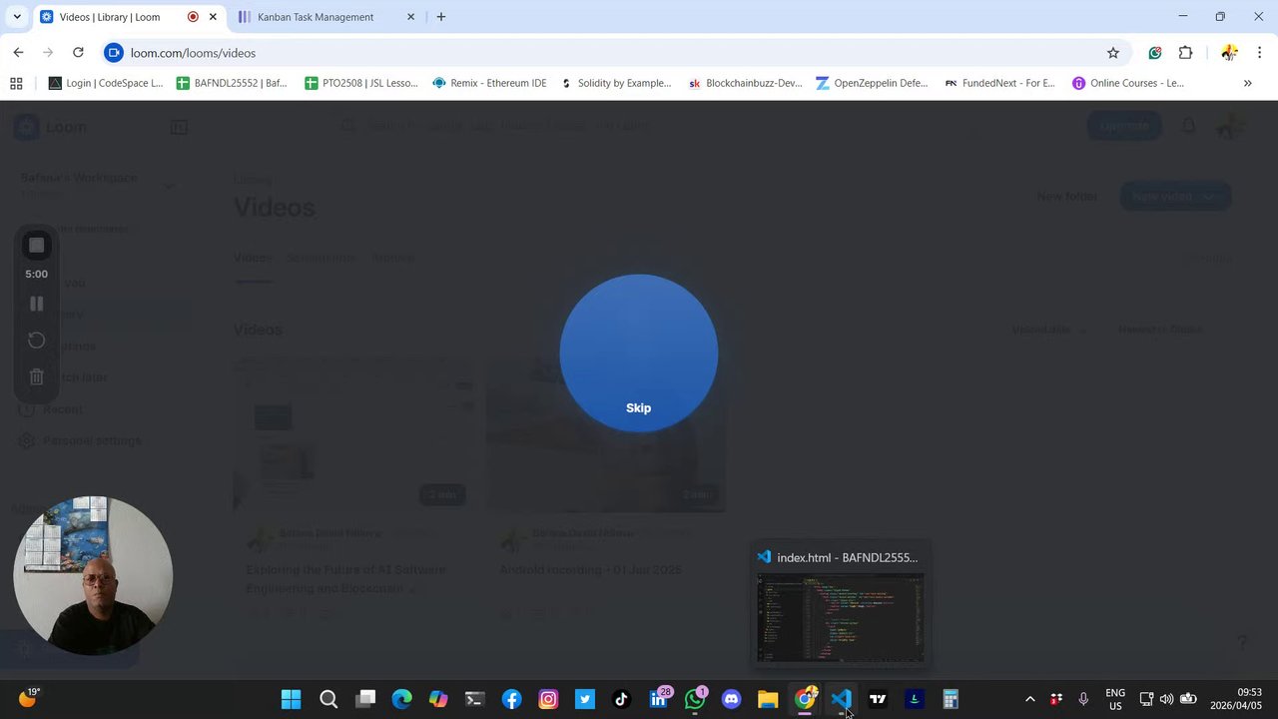Open Blockchainbuzz-Dev bookmark
Screen dimensions: 1278x719
tap(745, 83)
